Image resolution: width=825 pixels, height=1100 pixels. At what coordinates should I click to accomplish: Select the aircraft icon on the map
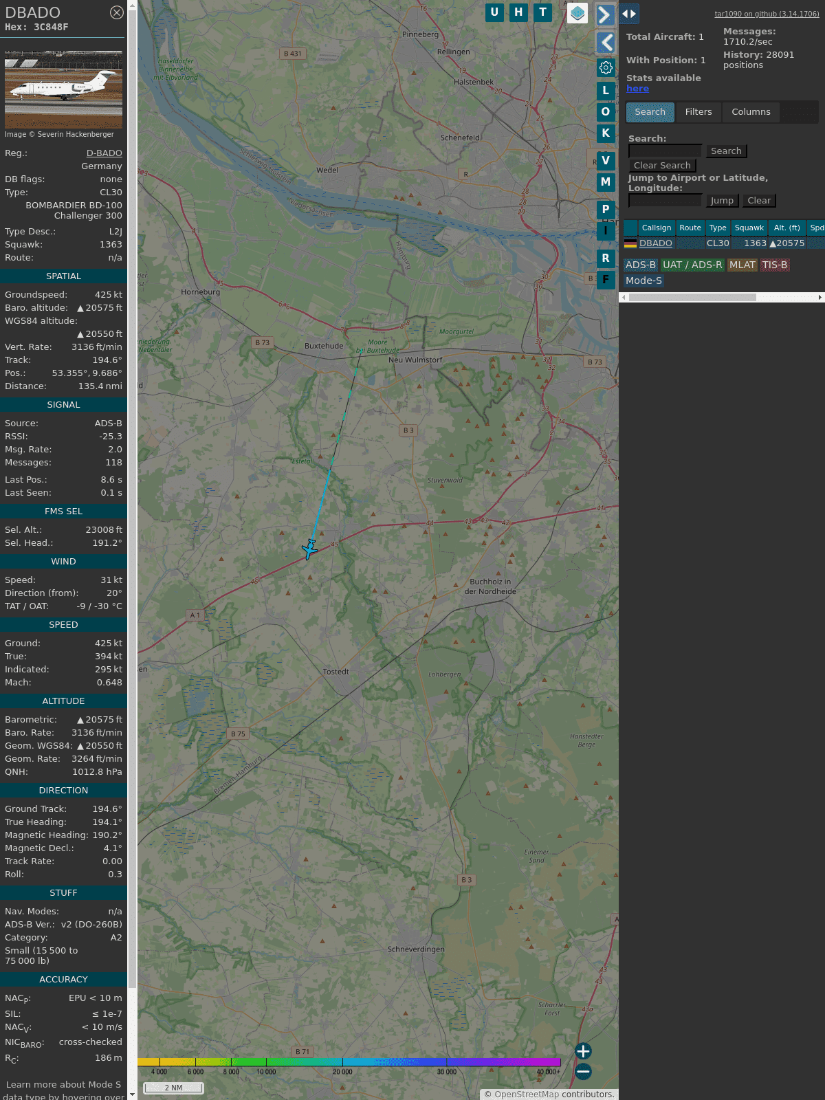pos(310,549)
